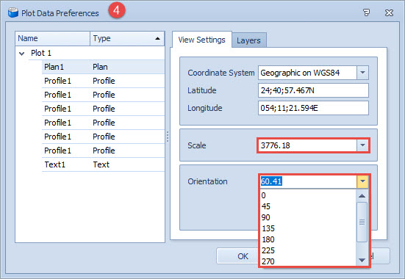
Task: Click the orientation list scroll-down arrow
Action: [x=362, y=260]
